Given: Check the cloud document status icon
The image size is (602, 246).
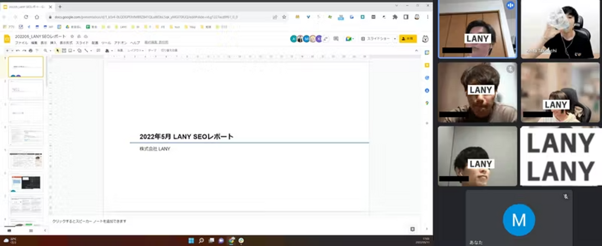Looking at the screenshot, I should 86,37.
